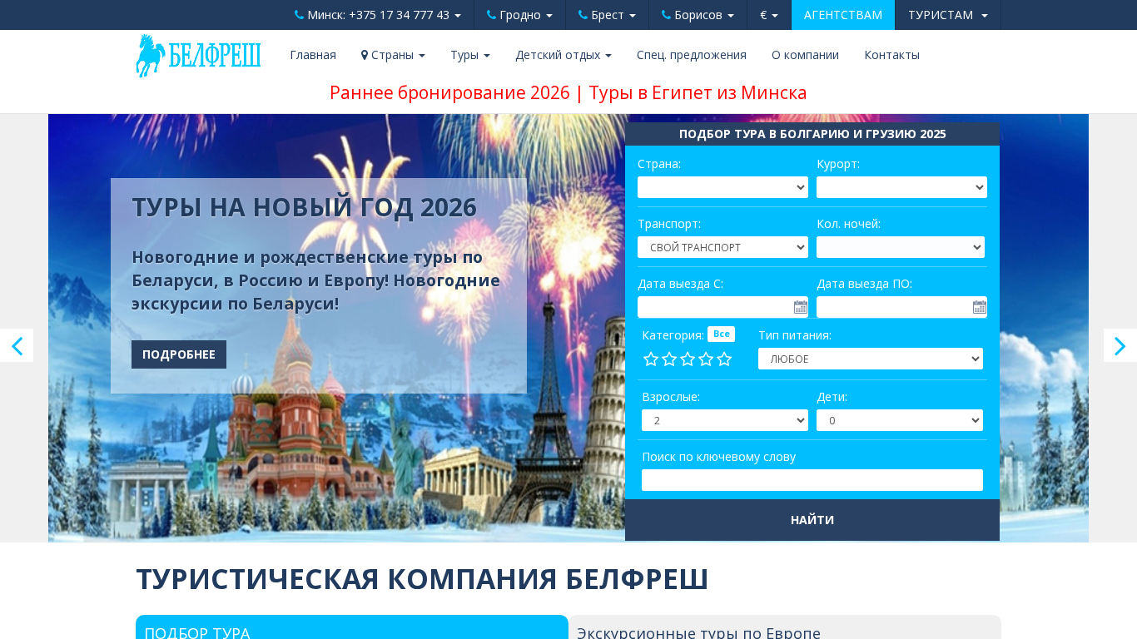Open calendar icon for Дата выезда ПО
Image resolution: width=1137 pixels, height=639 pixels.
coord(980,307)
